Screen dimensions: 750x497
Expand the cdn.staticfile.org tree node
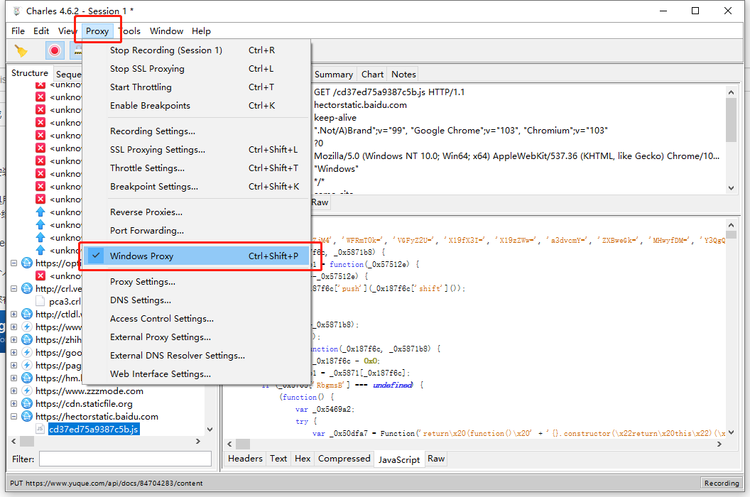point(14,403)
